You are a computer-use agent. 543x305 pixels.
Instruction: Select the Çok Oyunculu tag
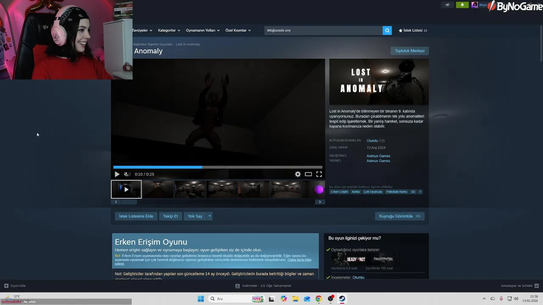(373, 192)
